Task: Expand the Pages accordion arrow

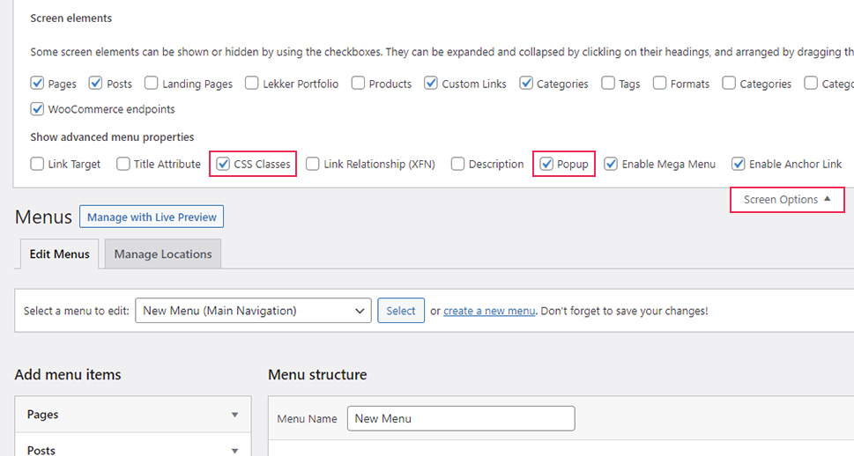Action: (x=234, y=415)
